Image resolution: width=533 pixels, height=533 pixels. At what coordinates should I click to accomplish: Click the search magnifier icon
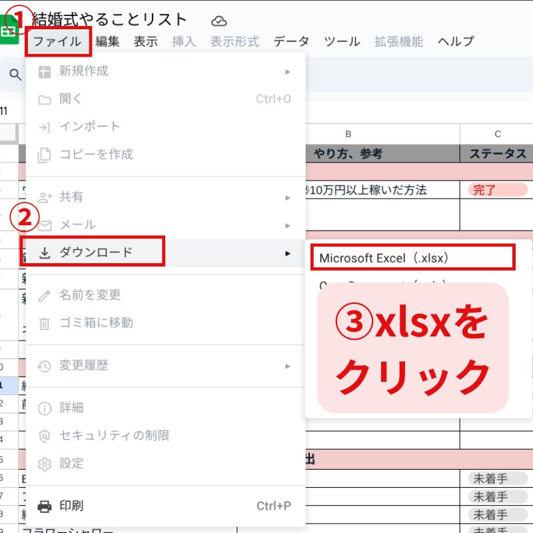coord(15,75)
